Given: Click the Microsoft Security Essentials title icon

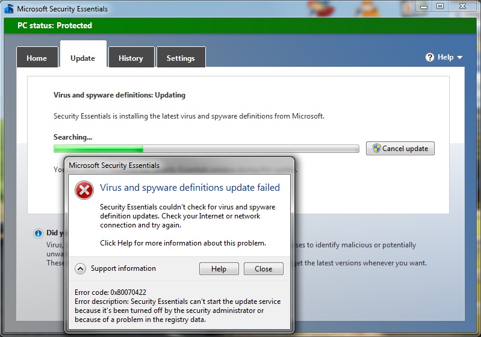Looking at the screenshot, I should pos(8,8).
